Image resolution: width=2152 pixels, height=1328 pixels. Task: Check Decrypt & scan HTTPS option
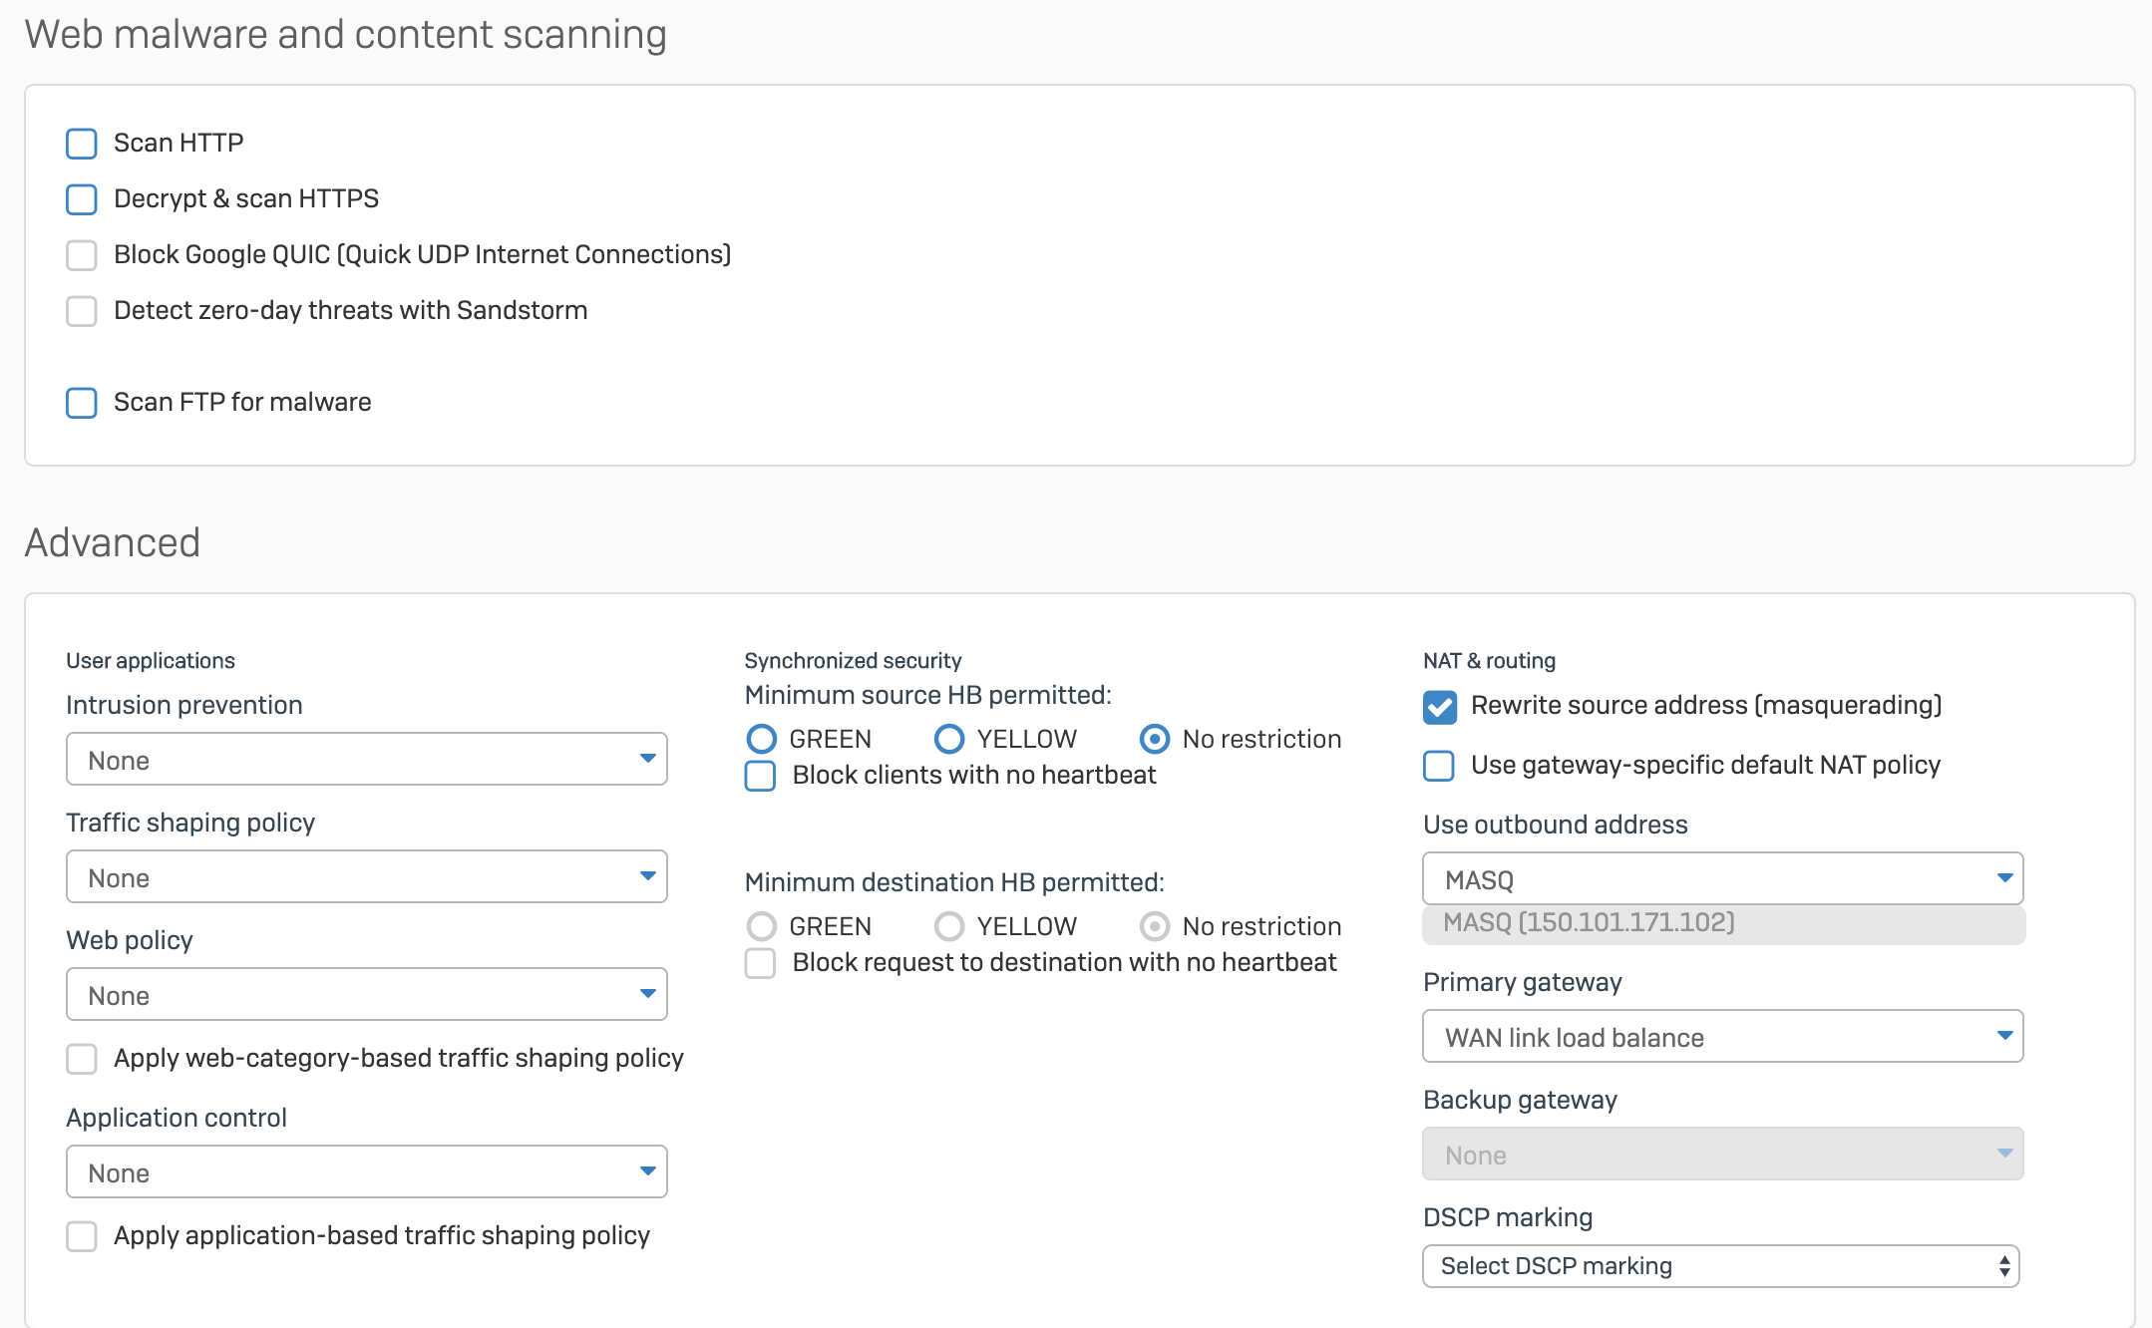click(82, 199)
